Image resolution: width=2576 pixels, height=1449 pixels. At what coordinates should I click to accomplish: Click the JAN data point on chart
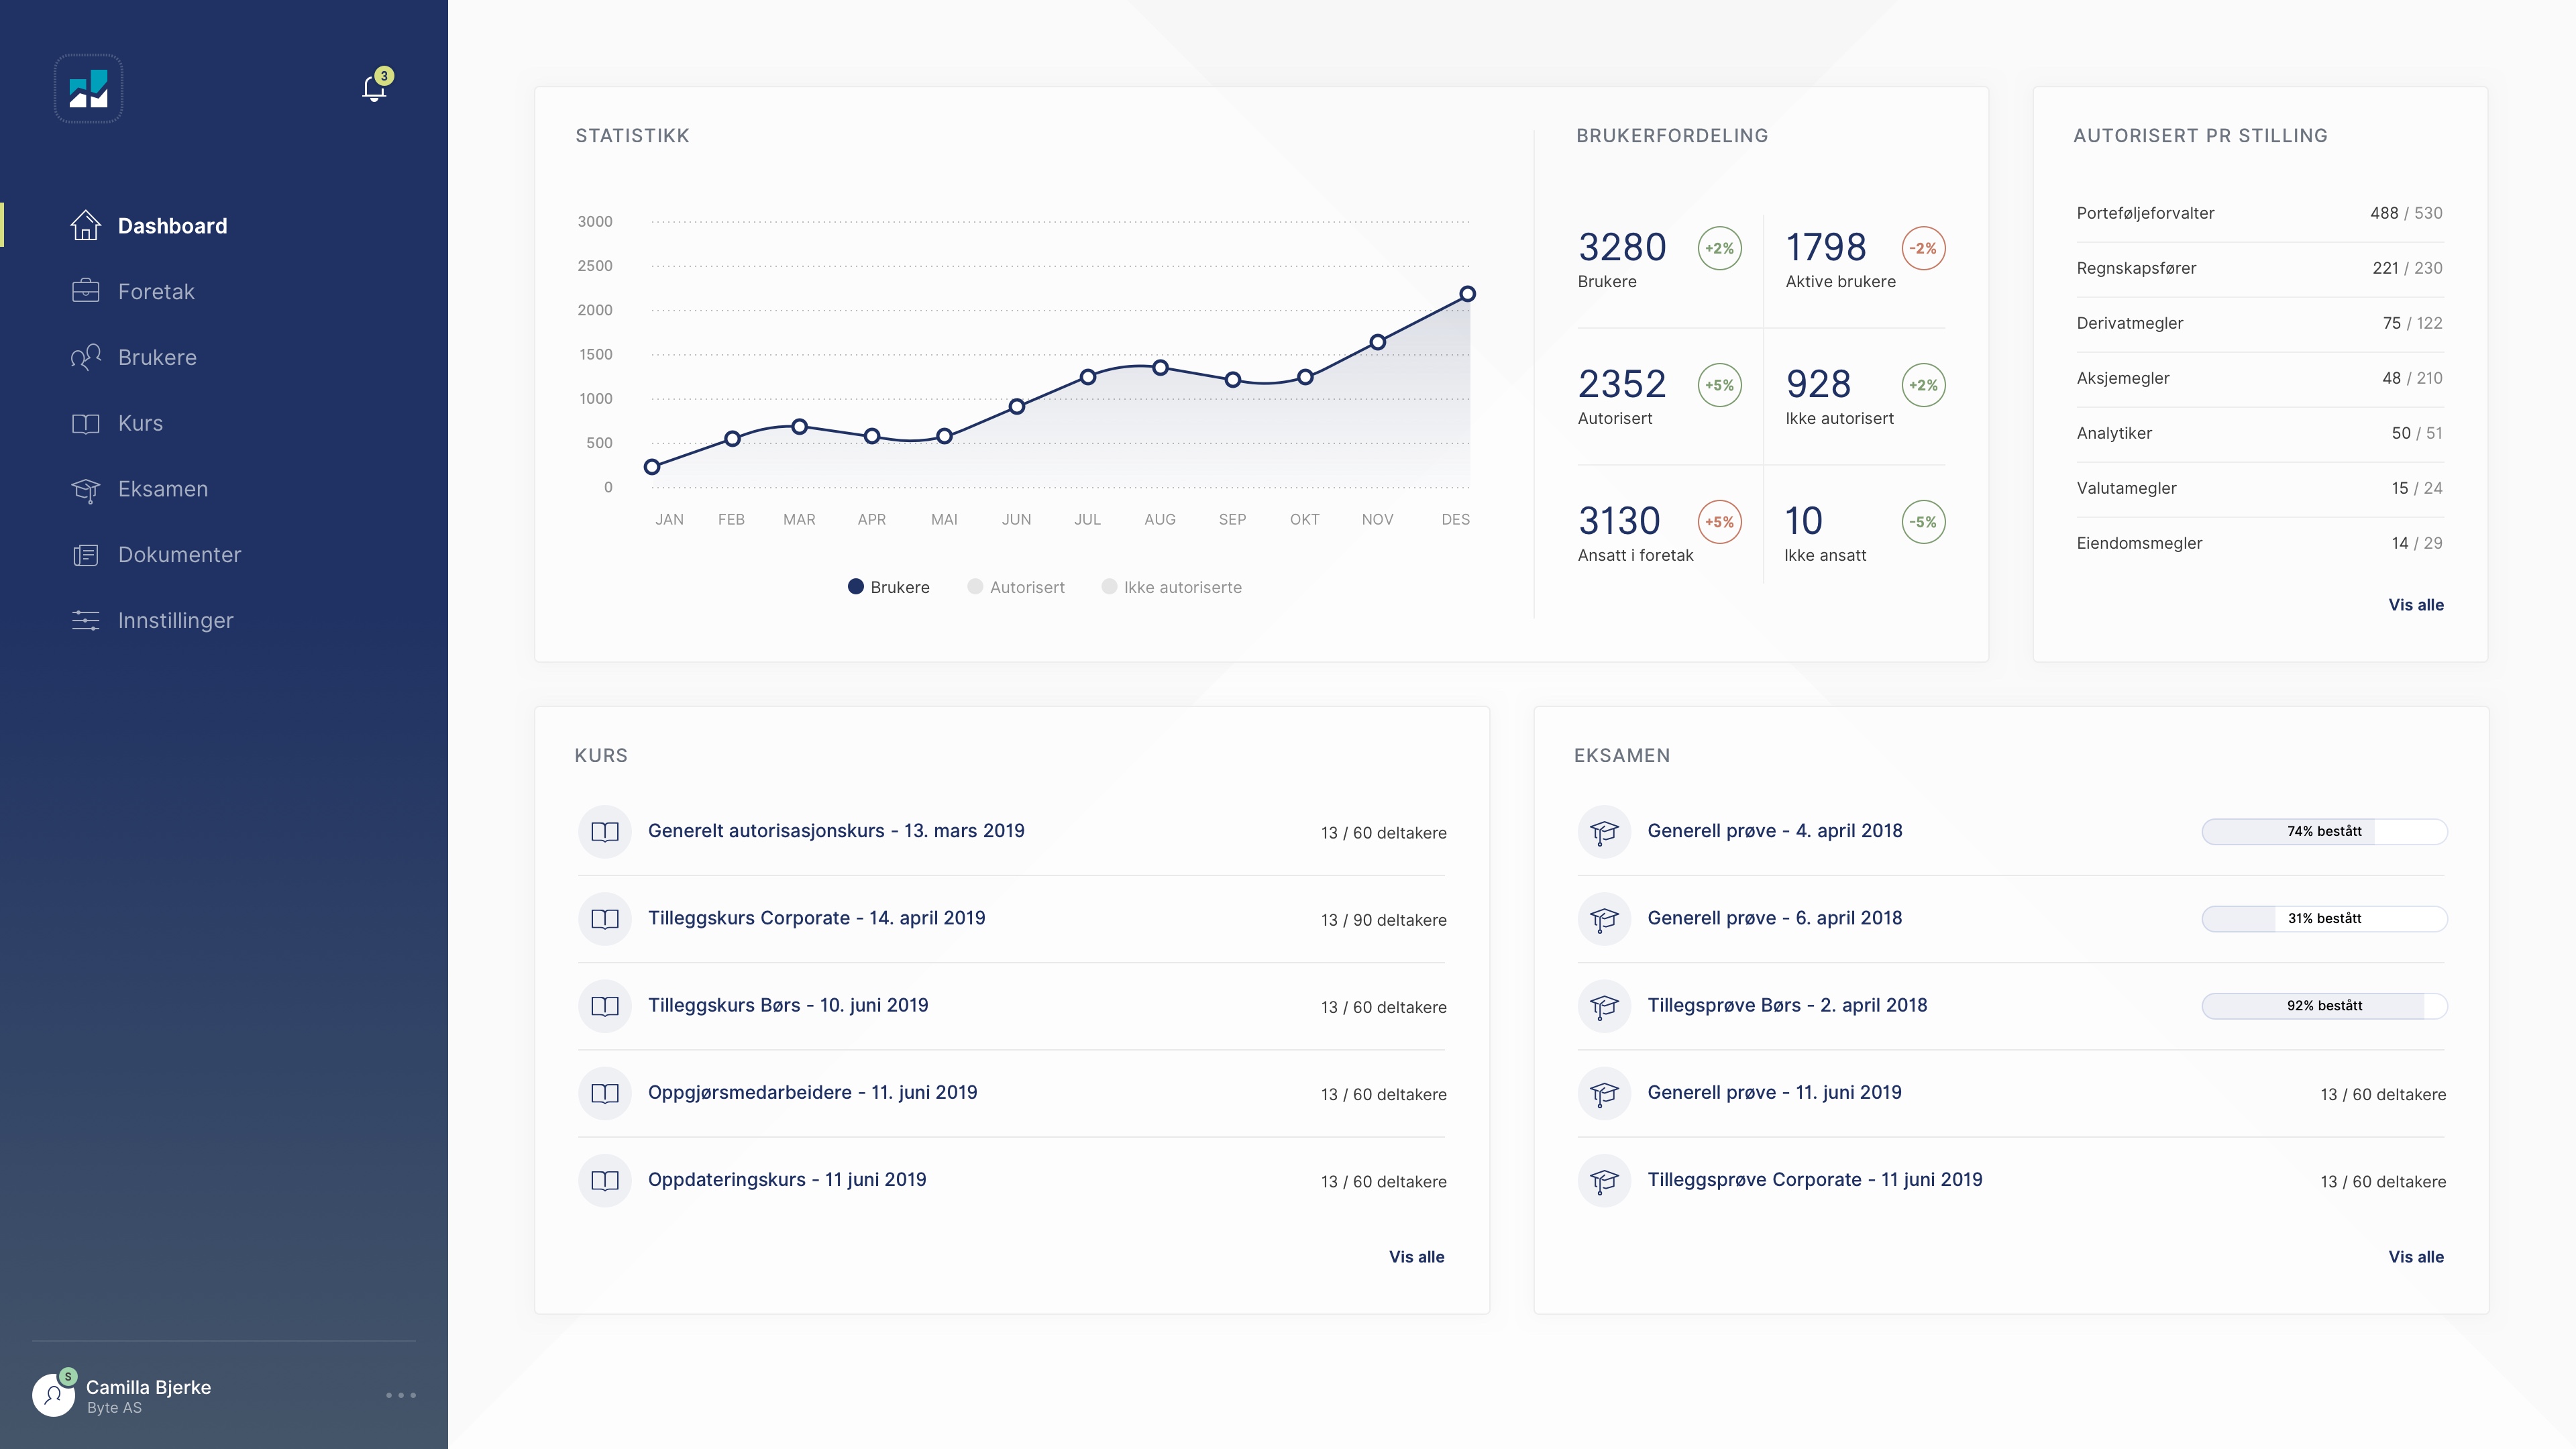[652, 467]
